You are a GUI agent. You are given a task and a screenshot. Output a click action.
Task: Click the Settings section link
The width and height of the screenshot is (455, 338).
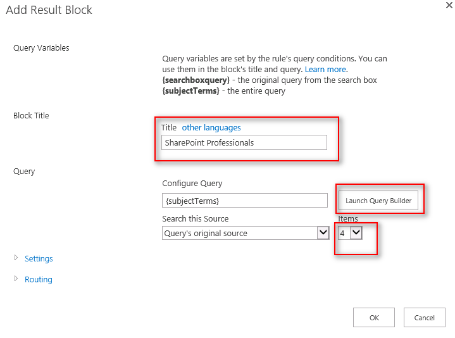tap(39, 259)
